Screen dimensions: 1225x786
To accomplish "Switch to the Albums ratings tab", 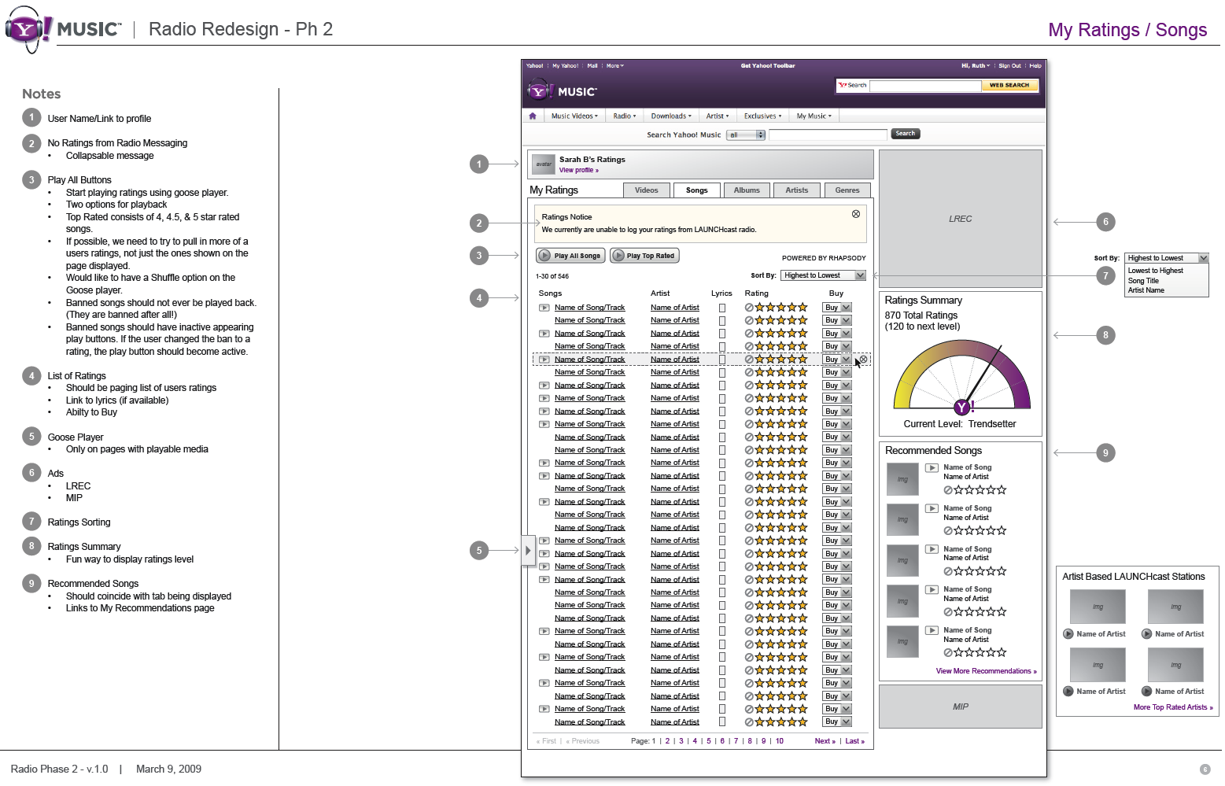I will [x=747, y=190].
